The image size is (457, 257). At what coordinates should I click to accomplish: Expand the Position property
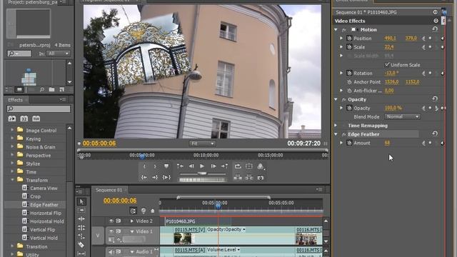click(x=341, y=38)
